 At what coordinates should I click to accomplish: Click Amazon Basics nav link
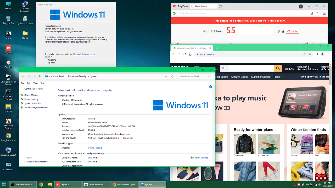239,77
